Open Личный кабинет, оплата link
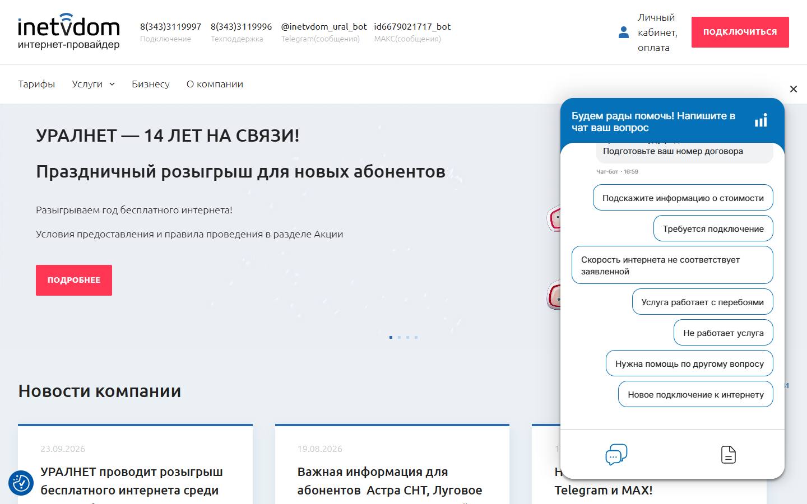This screenshot has width=807, height=504. (657, 32)
